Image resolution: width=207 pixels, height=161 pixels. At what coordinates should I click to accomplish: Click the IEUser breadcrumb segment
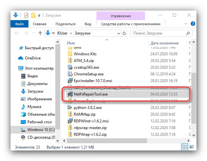tap(62, 33)
